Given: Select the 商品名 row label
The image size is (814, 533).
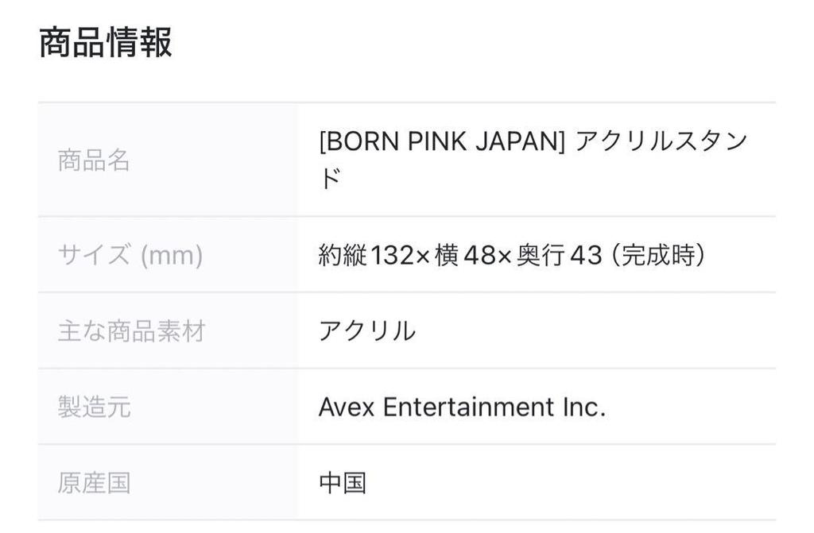Looking at the screenshot, I should click(94, 160).
